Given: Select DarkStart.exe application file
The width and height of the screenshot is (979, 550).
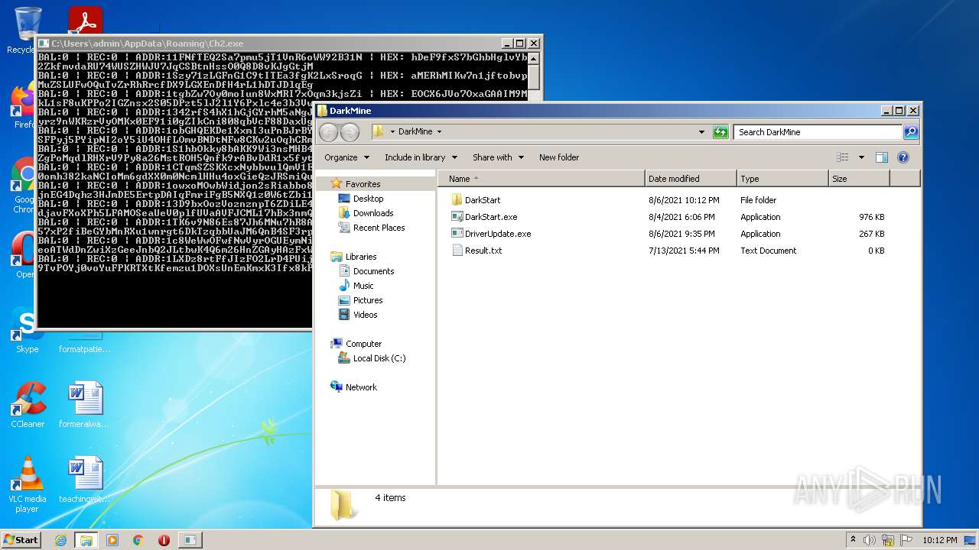Looking at the screenshot, I should point(490,217).
